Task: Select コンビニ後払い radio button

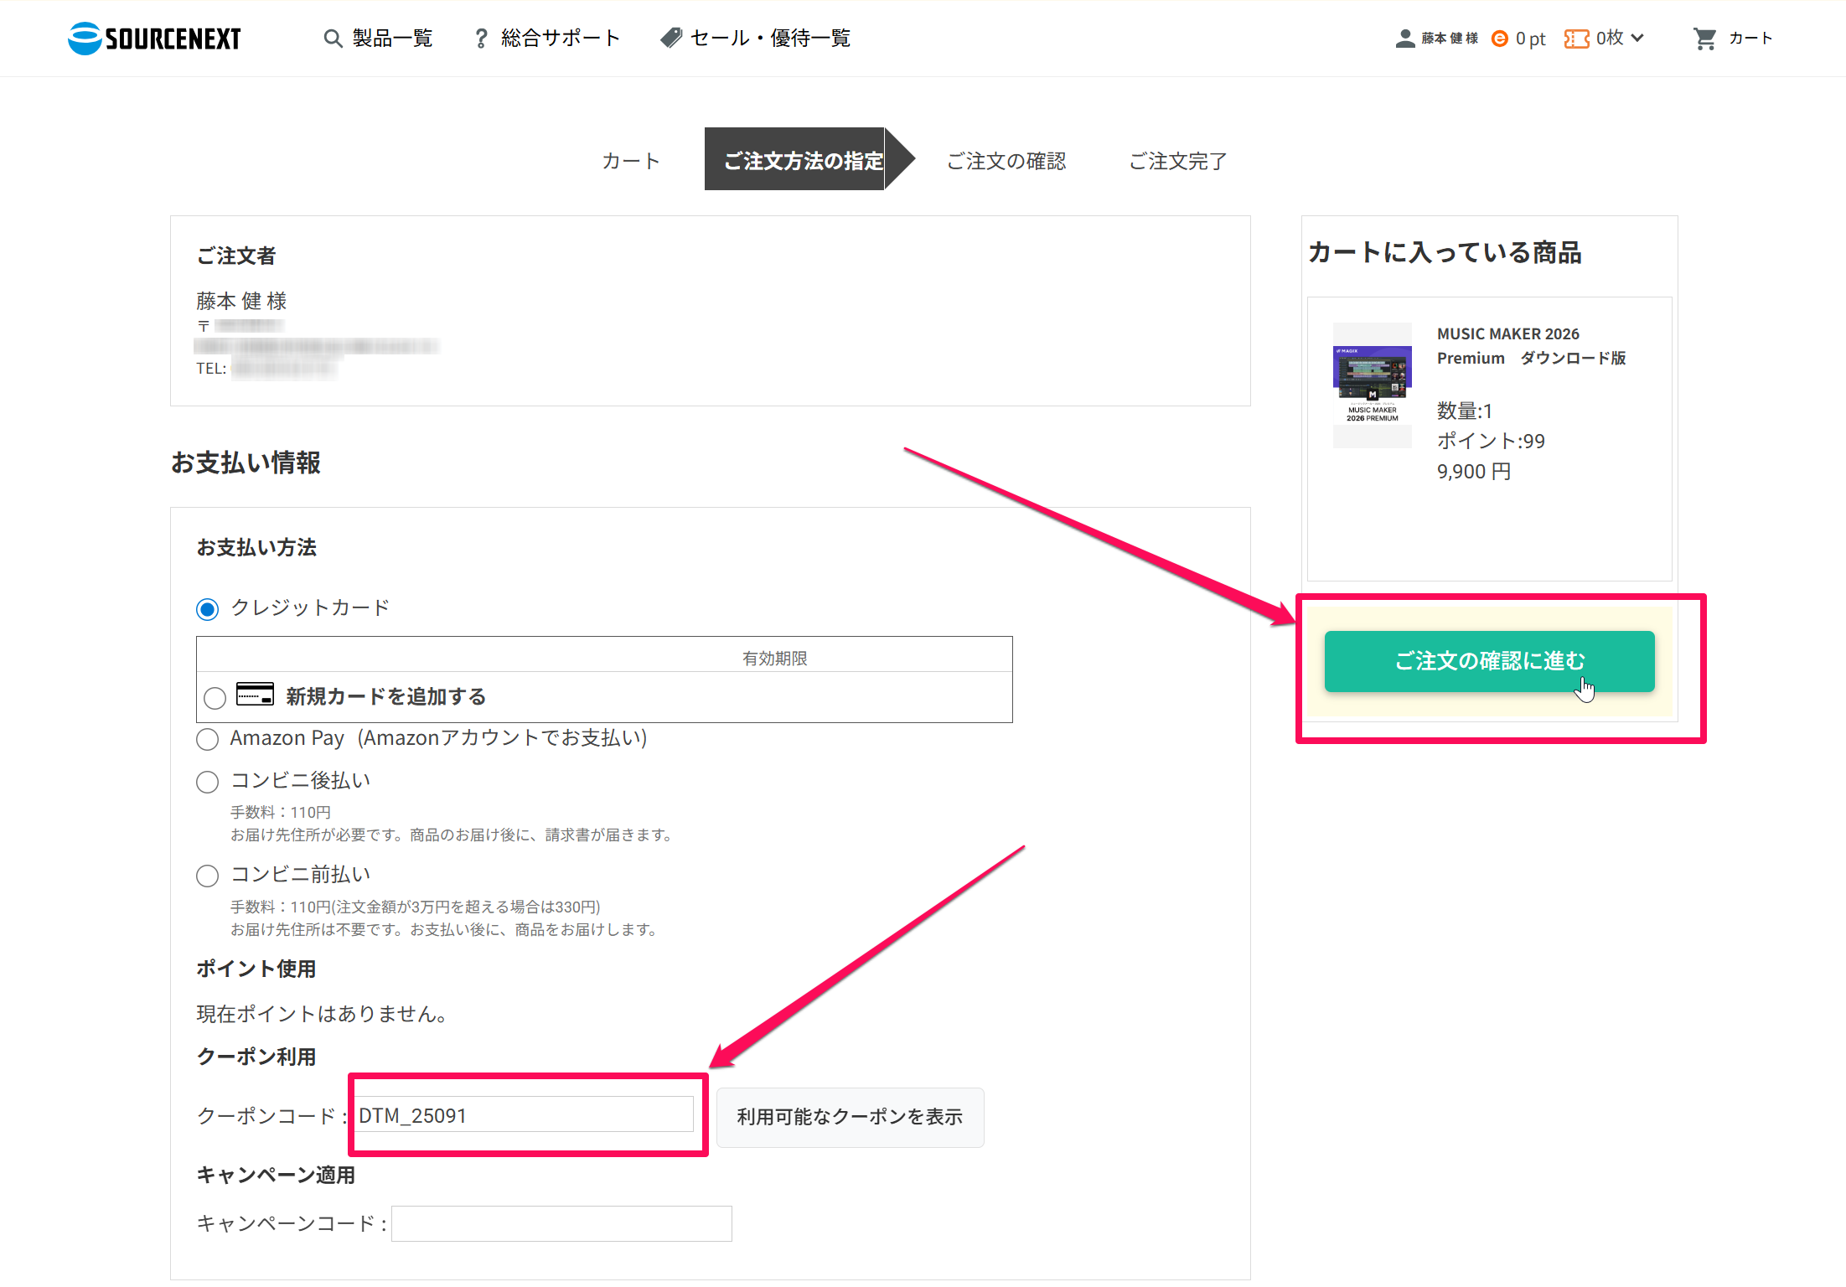Action: pyautogui.click(x=208, y=782)
